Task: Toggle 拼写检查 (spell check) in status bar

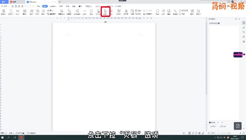Action: point(20,133)
